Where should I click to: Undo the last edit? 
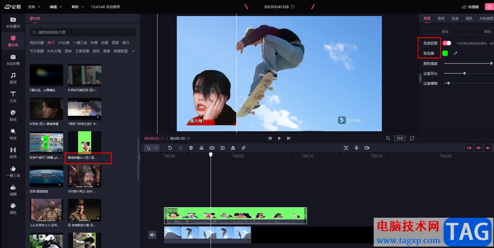pos(170,148)
